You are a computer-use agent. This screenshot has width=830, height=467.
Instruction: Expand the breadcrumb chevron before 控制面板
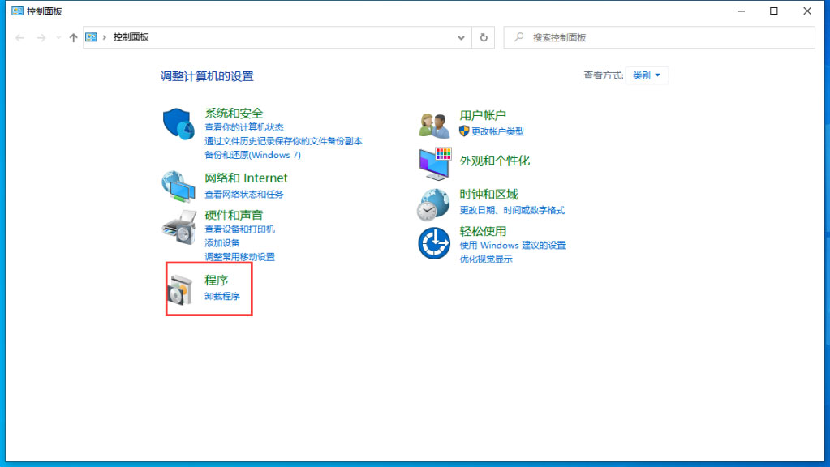105,37
